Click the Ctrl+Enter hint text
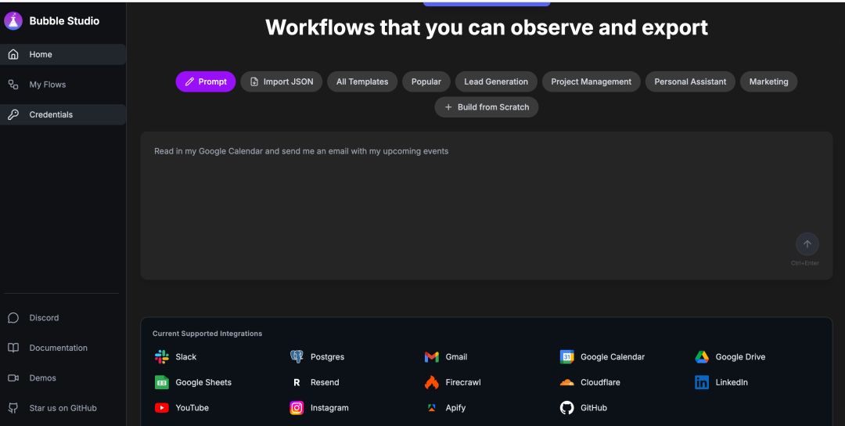 coord(804,263)
